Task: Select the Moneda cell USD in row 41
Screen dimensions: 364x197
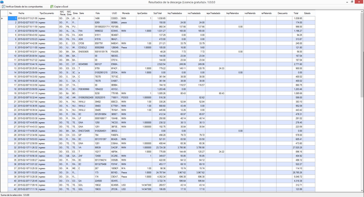Action: click(128, 185)
